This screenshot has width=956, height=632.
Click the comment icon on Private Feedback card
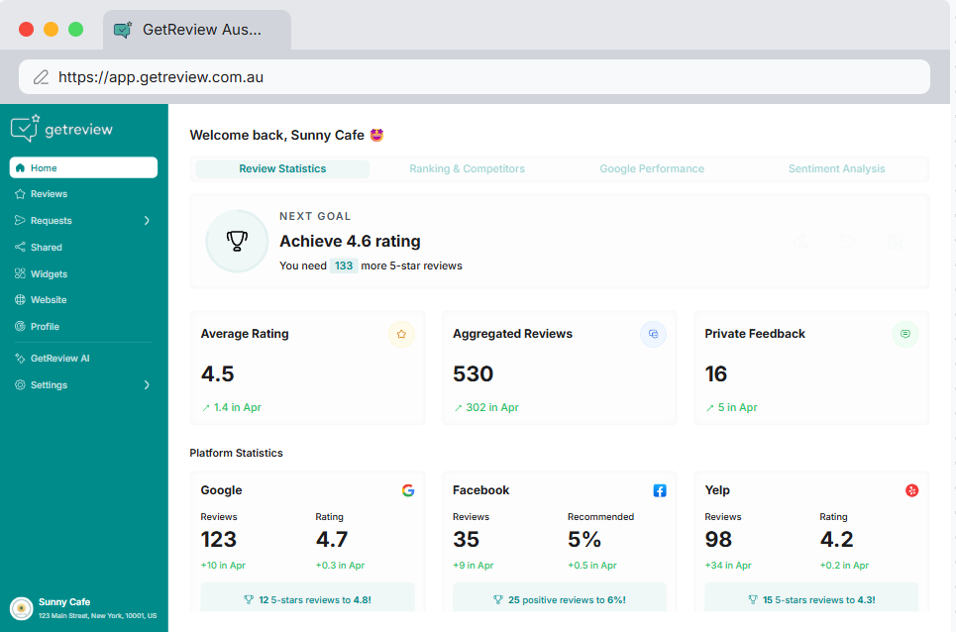[904, 335]
